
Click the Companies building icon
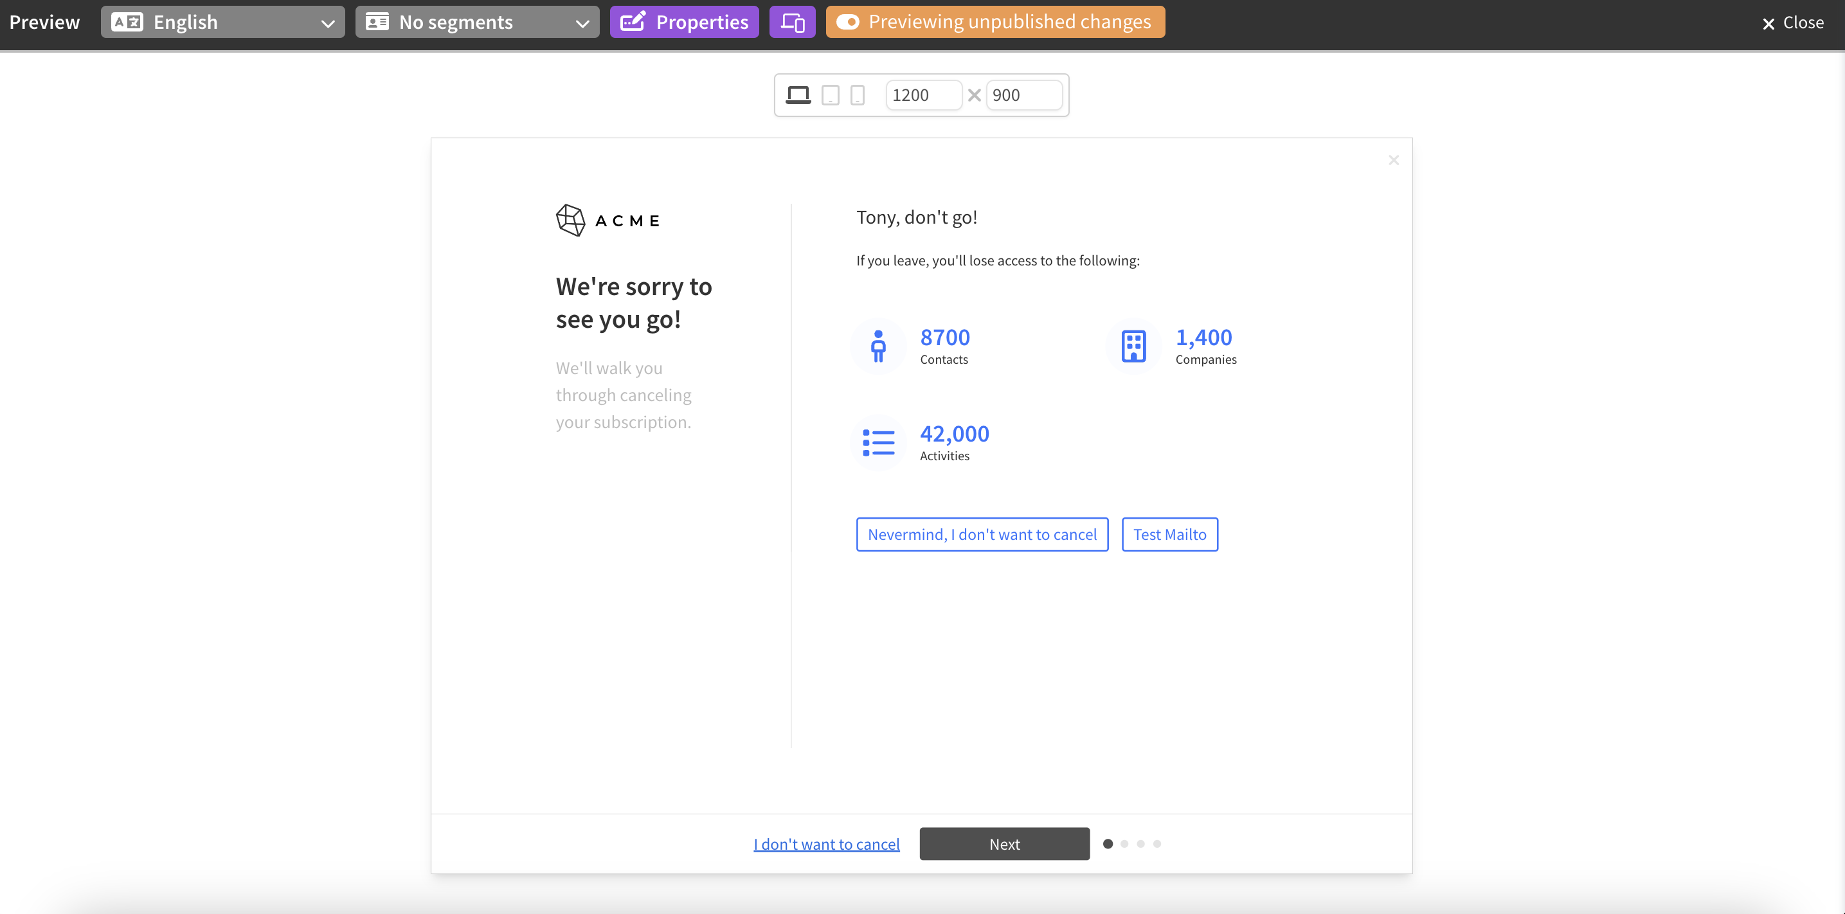click(1132, 346)
